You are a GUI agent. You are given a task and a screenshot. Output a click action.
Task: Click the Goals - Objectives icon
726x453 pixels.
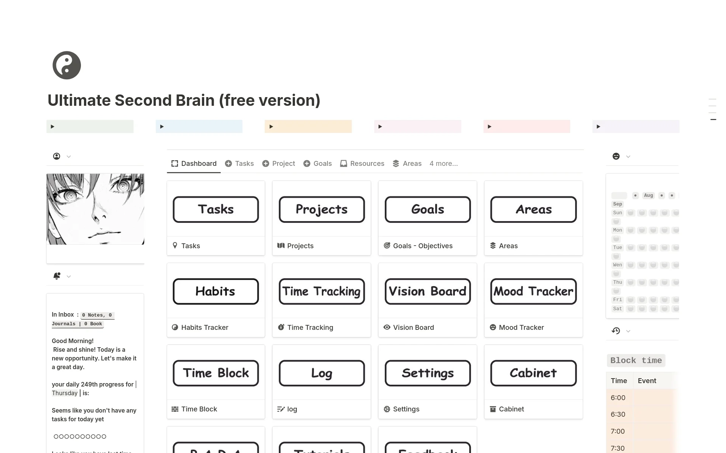coord(386,245)
